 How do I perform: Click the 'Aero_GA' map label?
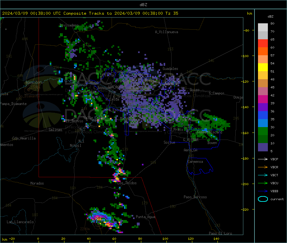click(x=190, y=150)
